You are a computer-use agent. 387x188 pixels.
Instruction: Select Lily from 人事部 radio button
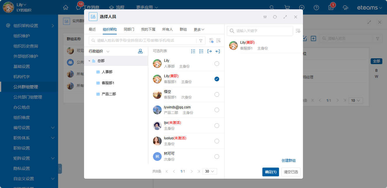tap(217, 64)
